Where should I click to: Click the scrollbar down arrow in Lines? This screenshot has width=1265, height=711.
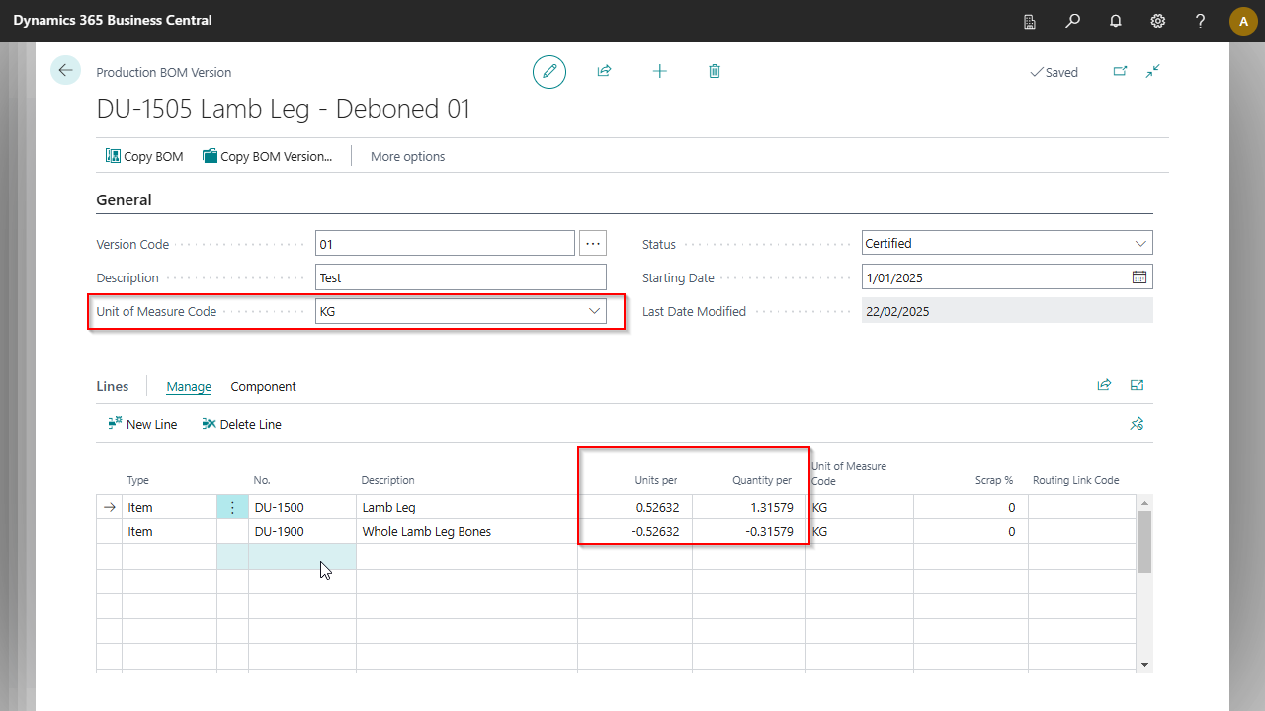coord(1144,665)
